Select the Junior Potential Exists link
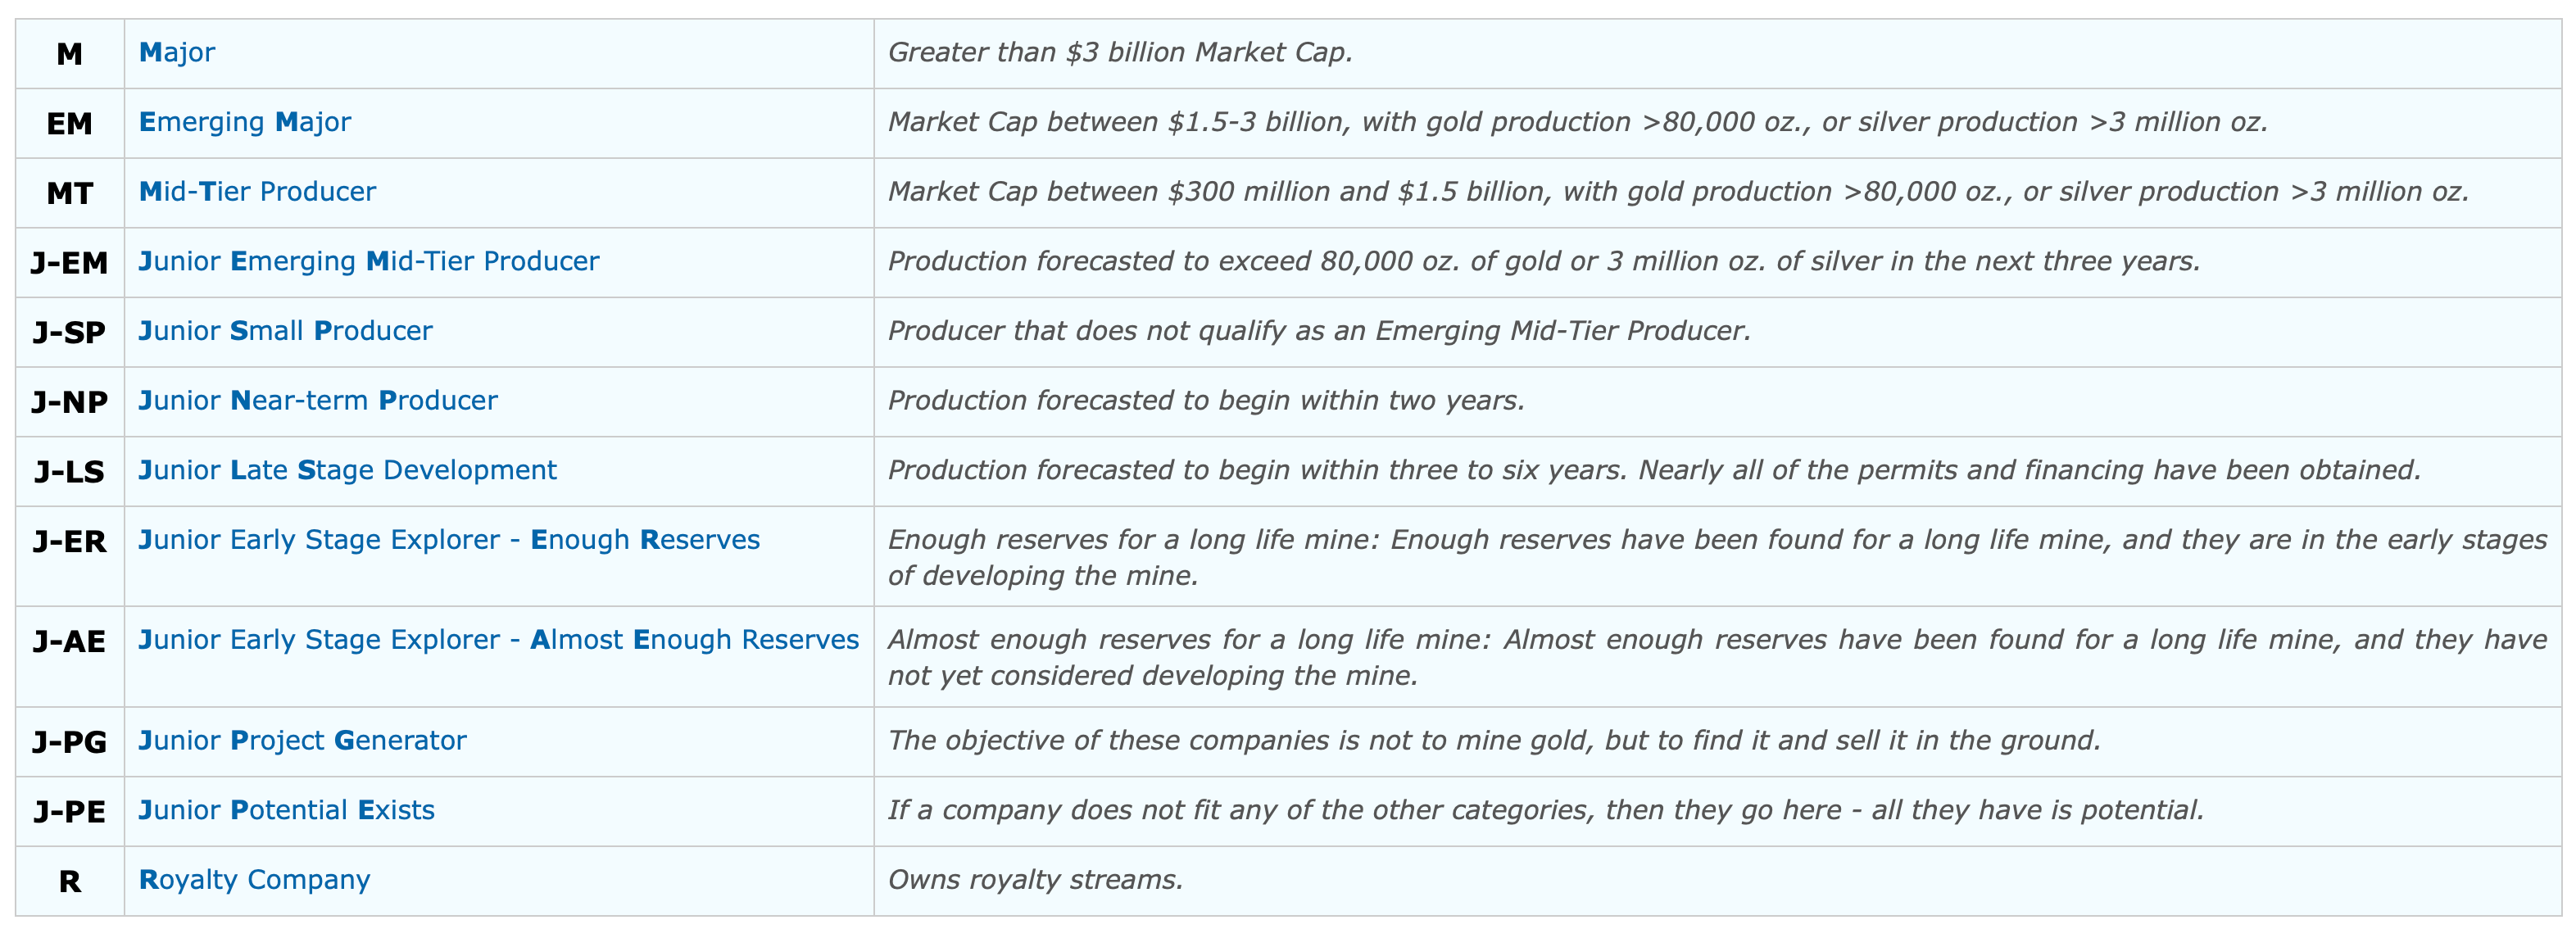Image resolution: width=2576 pixels, height=929 pixels. tap(287, 810)
